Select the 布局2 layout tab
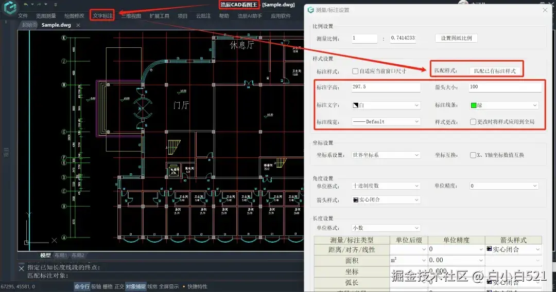 [78, 255]
